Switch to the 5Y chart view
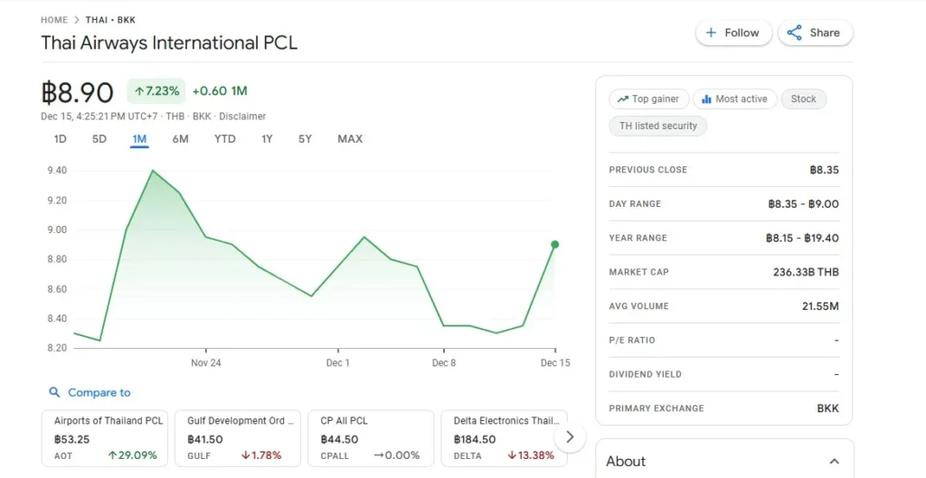926x478 pixels. pyautogui.click(x=305, y=139)
